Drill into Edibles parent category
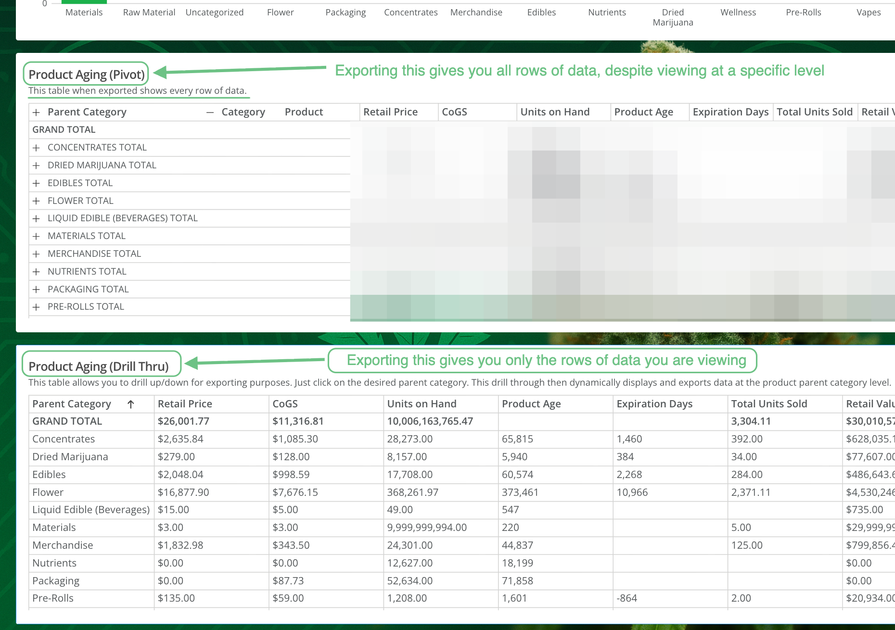The image size is (895, 630). click(x=49, y=475)
